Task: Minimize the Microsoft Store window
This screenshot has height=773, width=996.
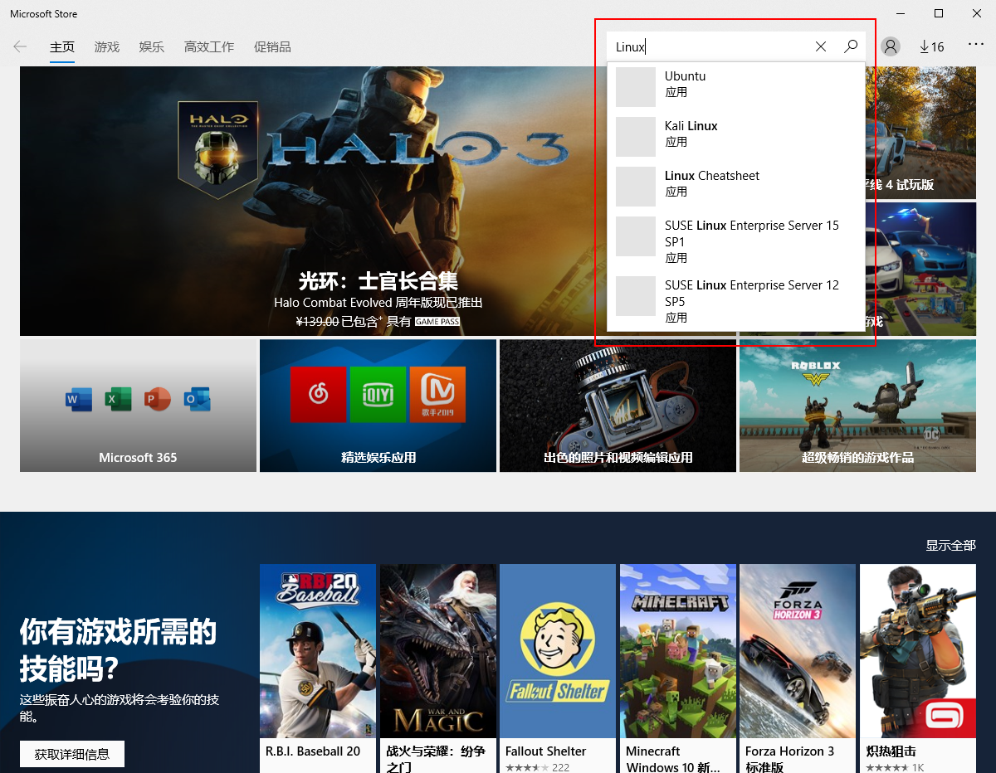Action: [x=901, y=13]
